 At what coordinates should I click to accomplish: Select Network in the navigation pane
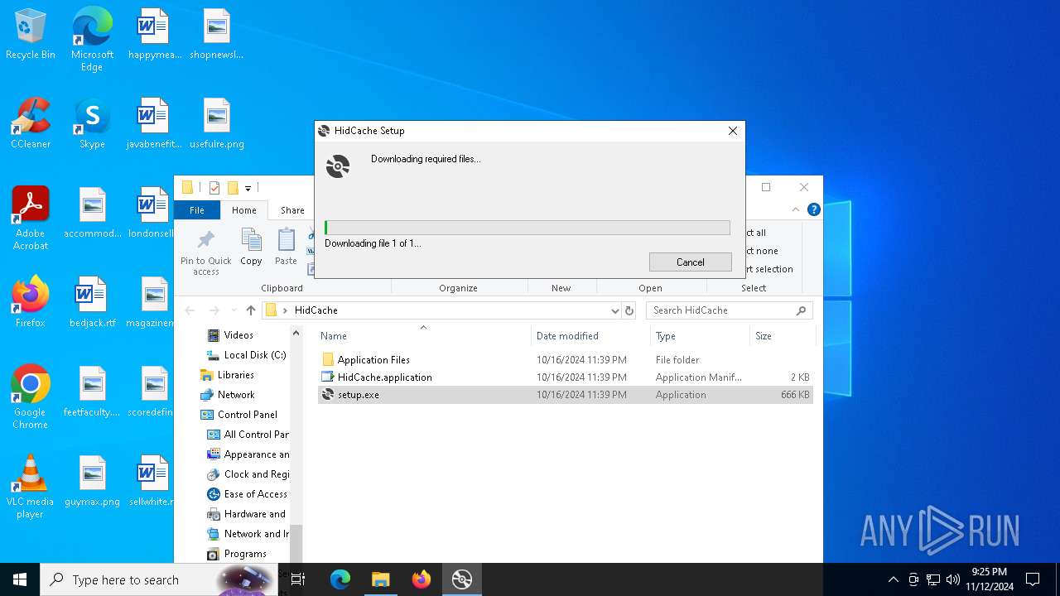[x=236, y=395]
